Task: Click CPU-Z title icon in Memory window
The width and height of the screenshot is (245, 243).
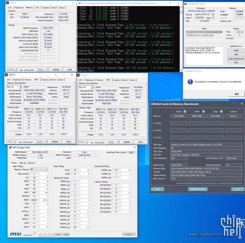Action: (x=7, y=3)
